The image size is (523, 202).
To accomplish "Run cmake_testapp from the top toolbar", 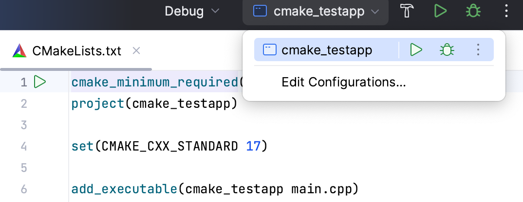I will 440,12.
